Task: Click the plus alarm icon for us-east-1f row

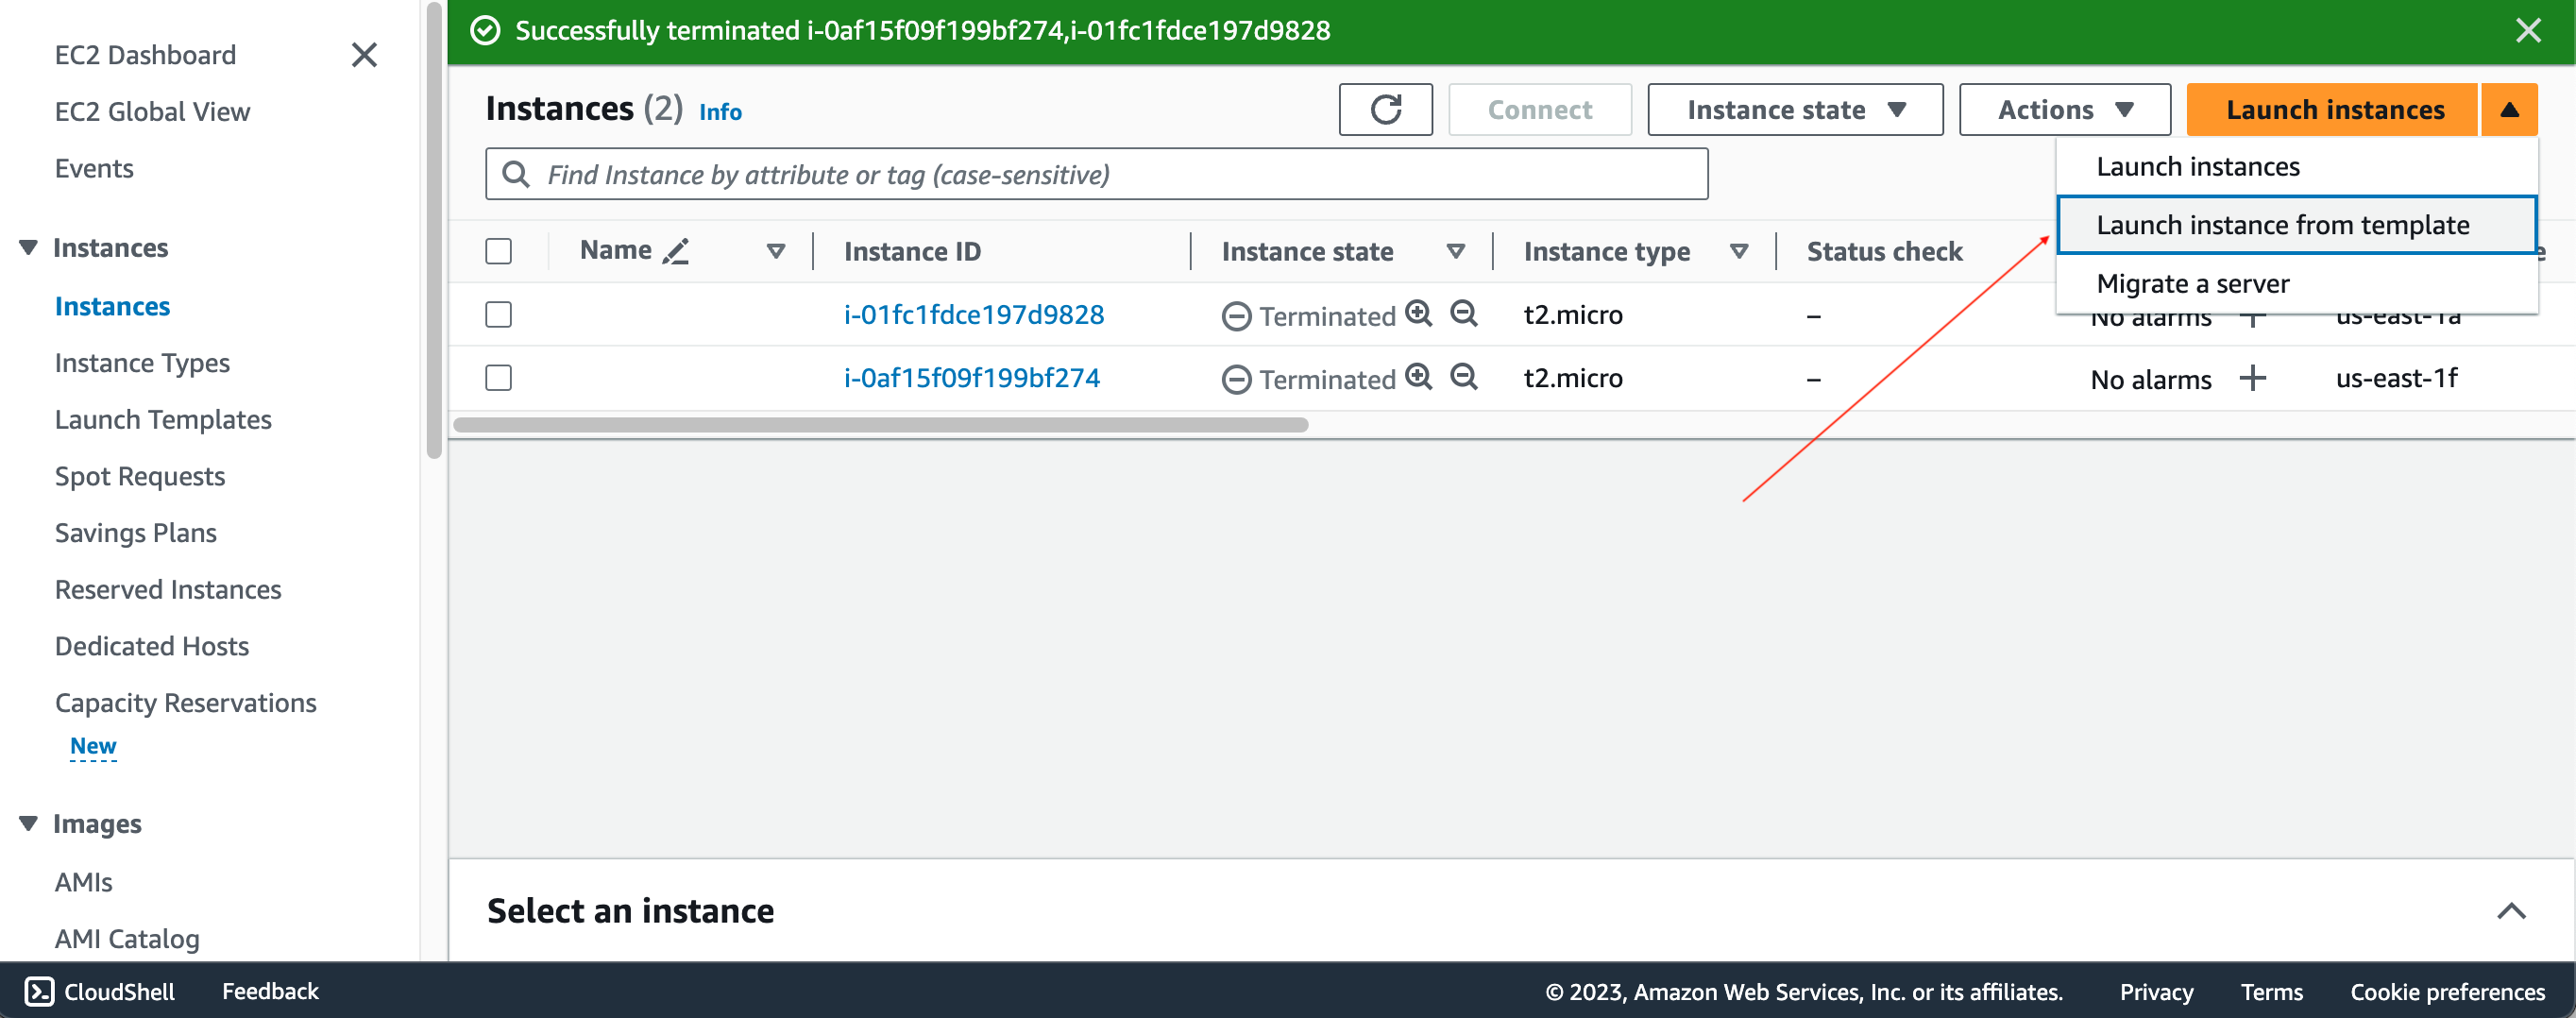Action: click(x=2252, y=378)
